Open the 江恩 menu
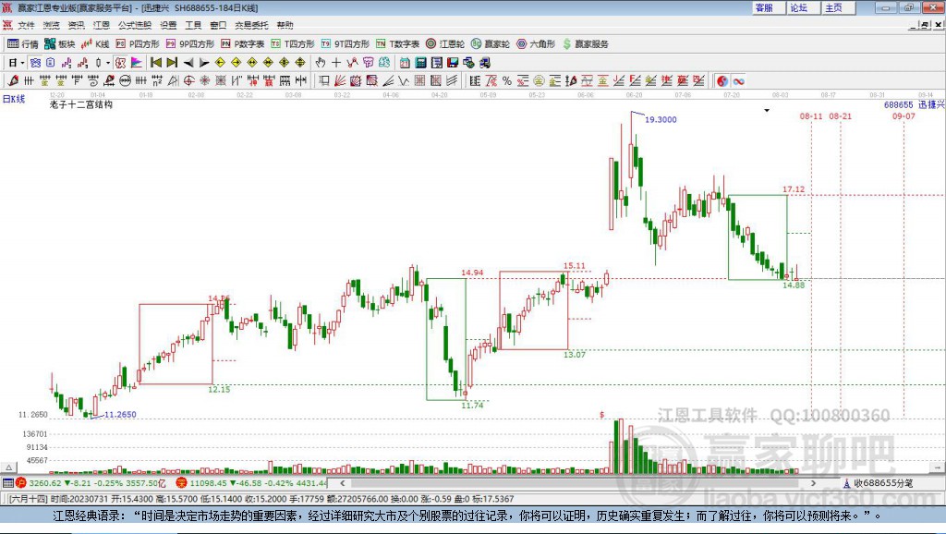The image size is (946, 534). click(102, 25)
